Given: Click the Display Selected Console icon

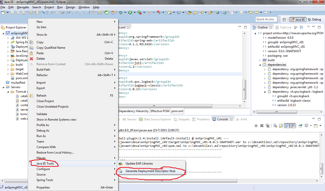Looking at the screenshot, I should click(x=306, y=126).
